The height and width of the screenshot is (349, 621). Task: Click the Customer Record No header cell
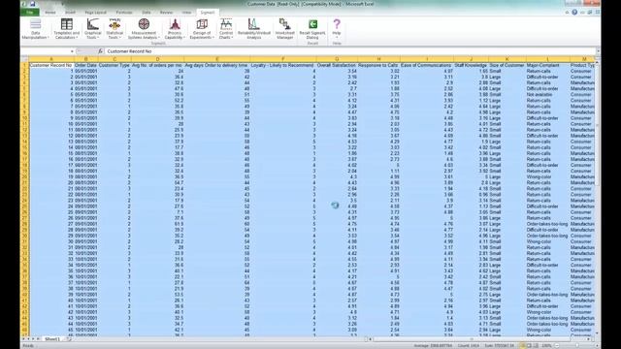coord(51,65)
